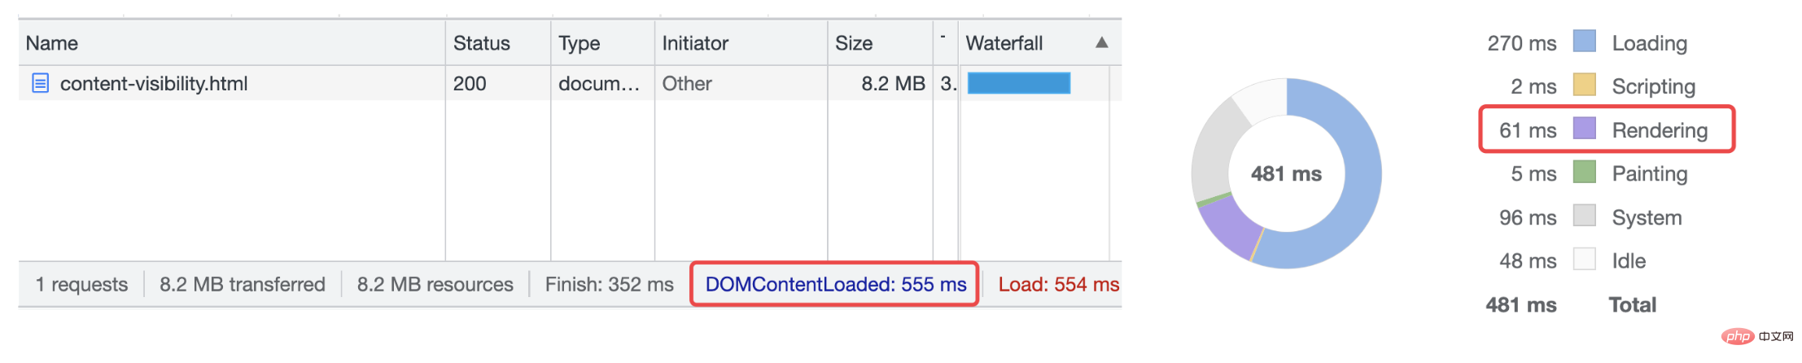Click the Waterfall sort arrow
The height and width of the screenshot is (363, 1802).
pyautogui.click(x=1101, y=42)
